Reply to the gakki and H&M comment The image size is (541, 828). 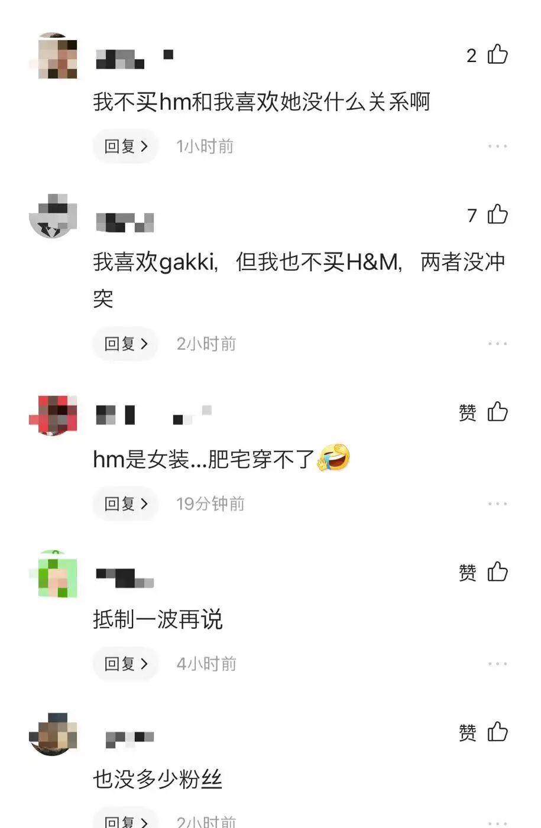pos(125,343)
